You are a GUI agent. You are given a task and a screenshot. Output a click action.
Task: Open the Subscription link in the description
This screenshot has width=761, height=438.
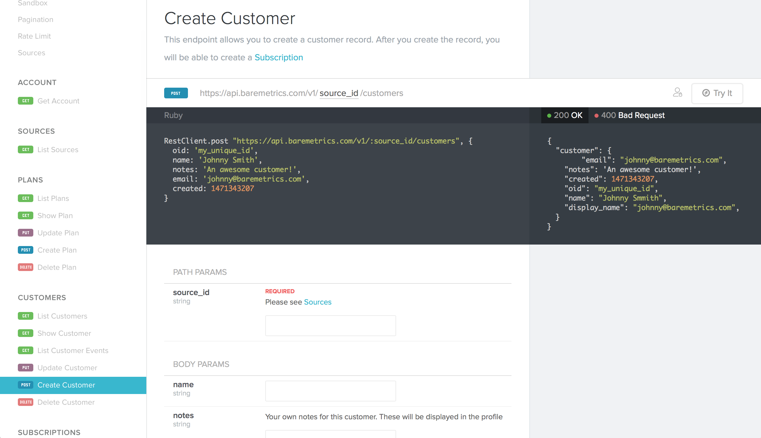tap(278, 57)
